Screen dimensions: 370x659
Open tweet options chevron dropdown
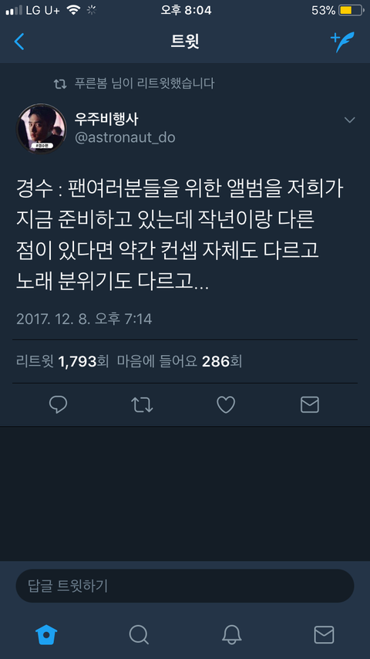click(x=349, y=120)
